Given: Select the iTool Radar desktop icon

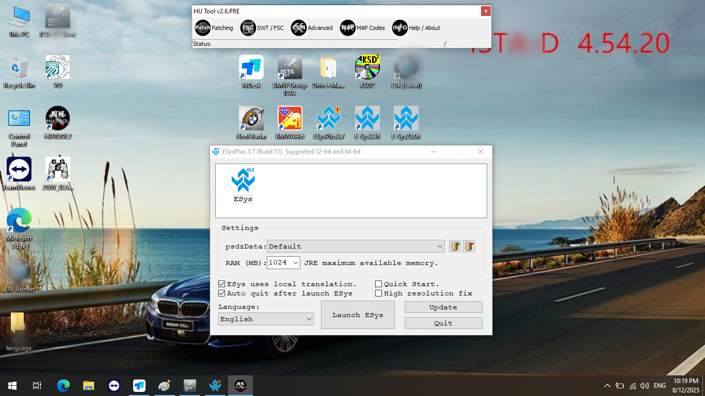Looking at the screenshot, I should coord(251,123).
